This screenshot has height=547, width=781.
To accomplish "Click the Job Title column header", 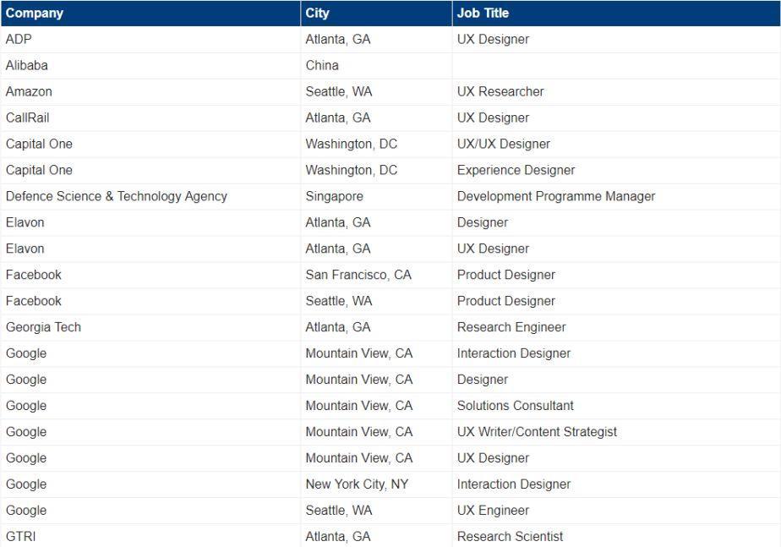I will (x=616, y=13).
